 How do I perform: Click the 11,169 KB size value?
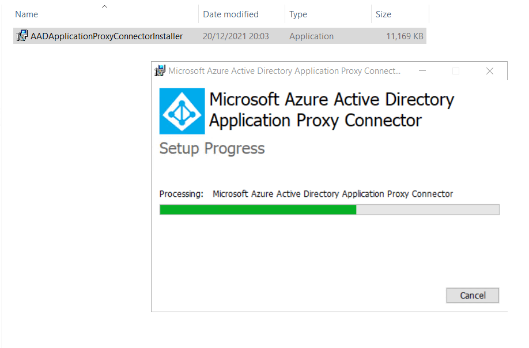point(405,36)
